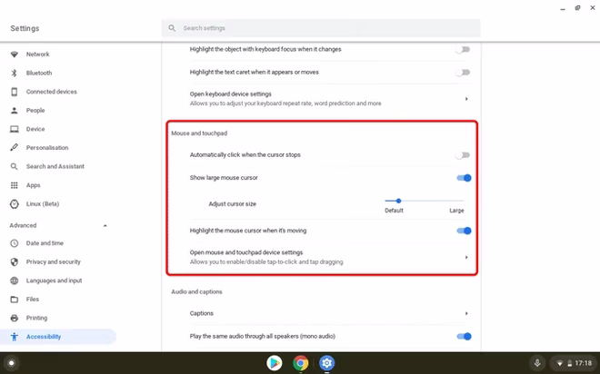
Task: Click the clock showing 17:18
Action: pos(583,363)
